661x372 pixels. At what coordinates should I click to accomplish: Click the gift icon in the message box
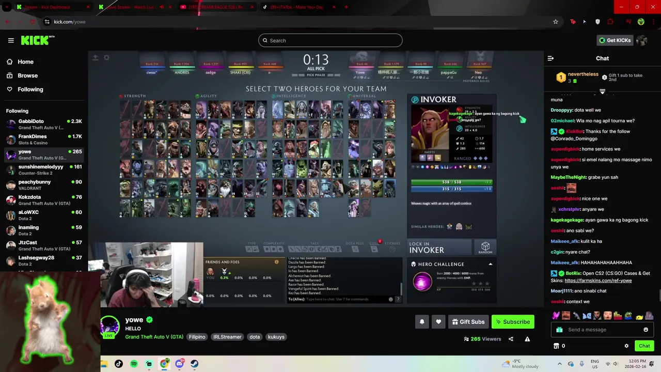(559, 330)
